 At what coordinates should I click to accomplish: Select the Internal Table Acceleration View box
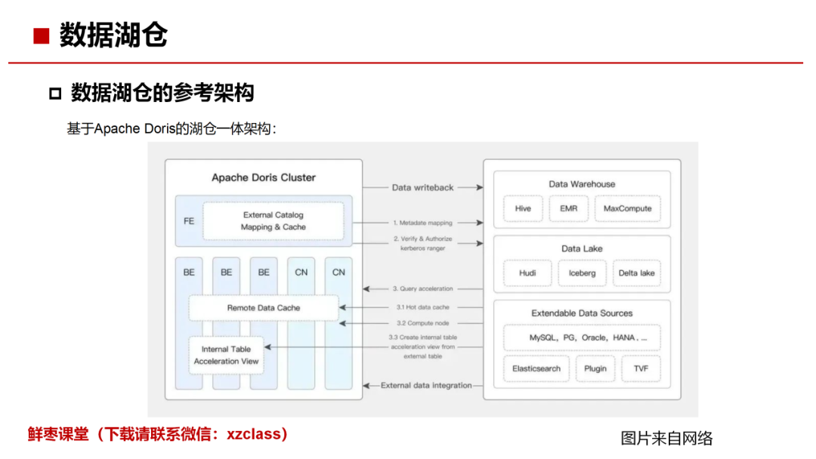coord(226,356)
